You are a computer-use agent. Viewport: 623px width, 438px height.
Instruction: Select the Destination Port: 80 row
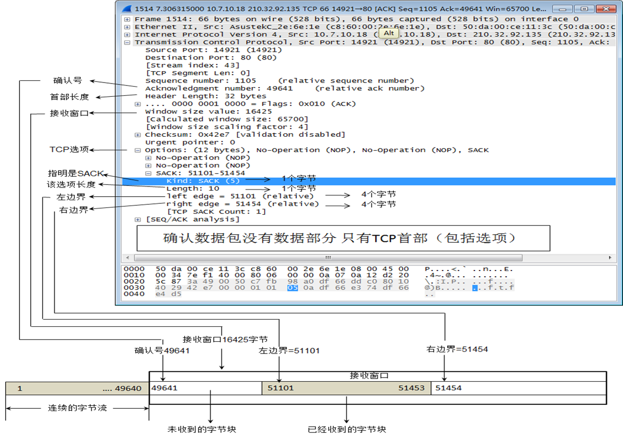coord(211,57)
